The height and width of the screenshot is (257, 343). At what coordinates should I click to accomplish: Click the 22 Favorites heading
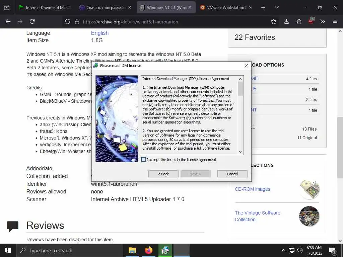[x=255, y=37]
